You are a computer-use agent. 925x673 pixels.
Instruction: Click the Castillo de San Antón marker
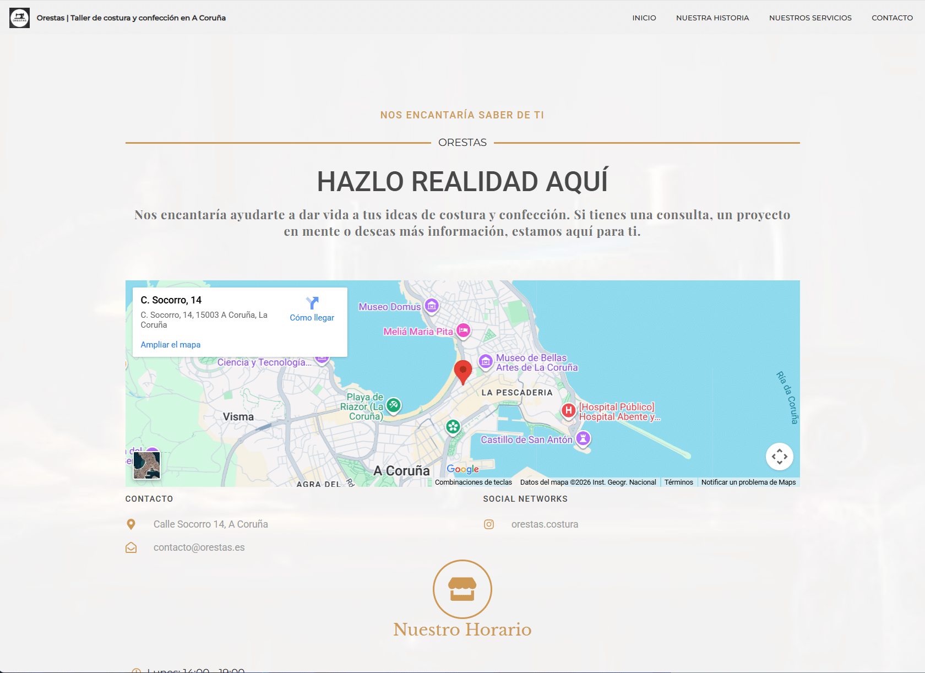583,439
